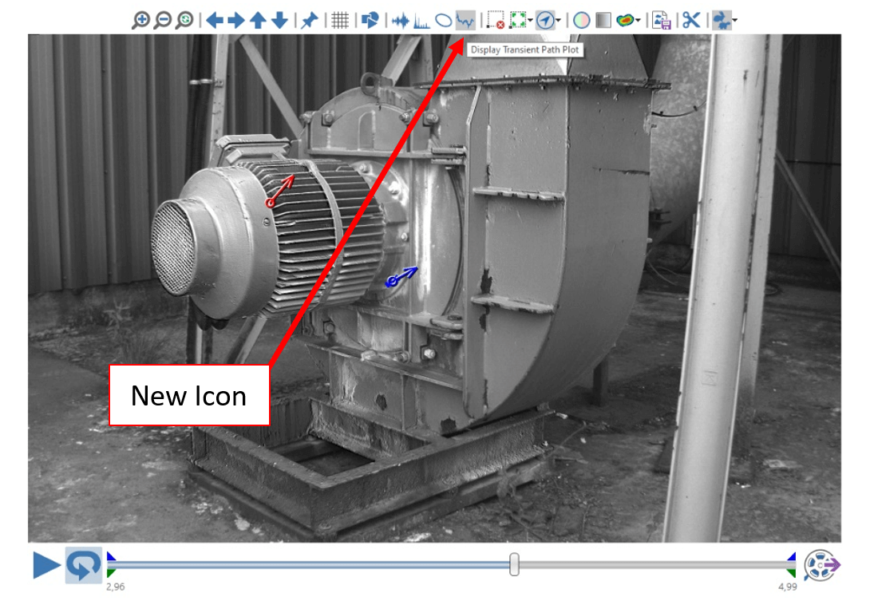Image resolution: width=870 pixels, height=601 pixels.
Task: Pan view left with the left arrow
Action: [x=215, y=21]
